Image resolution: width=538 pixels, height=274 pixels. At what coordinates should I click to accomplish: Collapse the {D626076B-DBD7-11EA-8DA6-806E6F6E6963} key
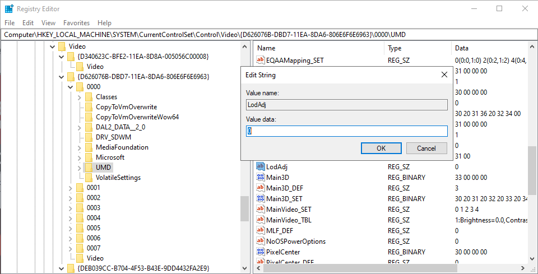click(62, 76)
